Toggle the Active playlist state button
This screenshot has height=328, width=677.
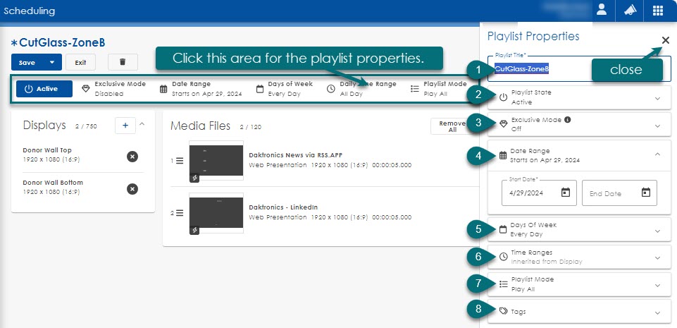click(x=44, y=89)
